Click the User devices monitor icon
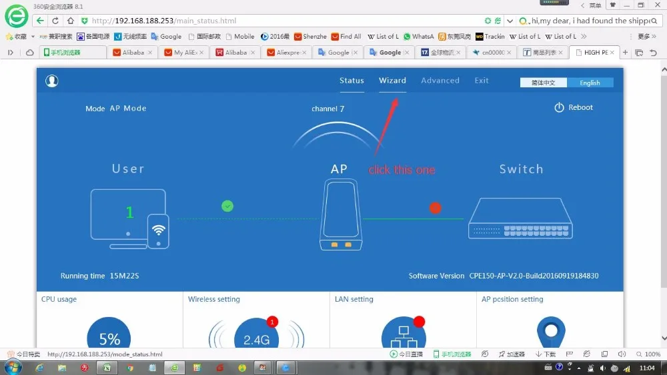 (x=129, y=218)
